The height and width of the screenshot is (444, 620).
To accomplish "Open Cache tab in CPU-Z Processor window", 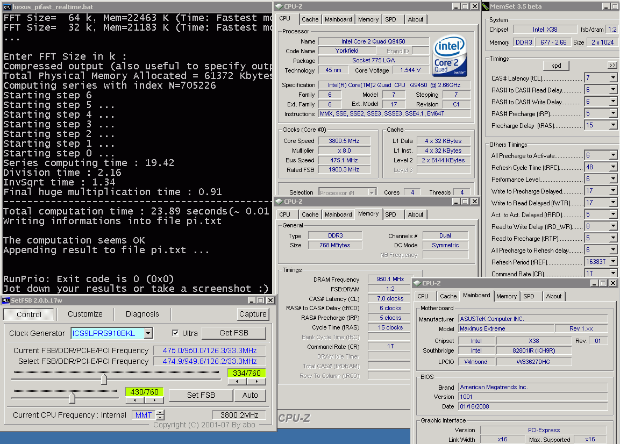I will point(310,19).
